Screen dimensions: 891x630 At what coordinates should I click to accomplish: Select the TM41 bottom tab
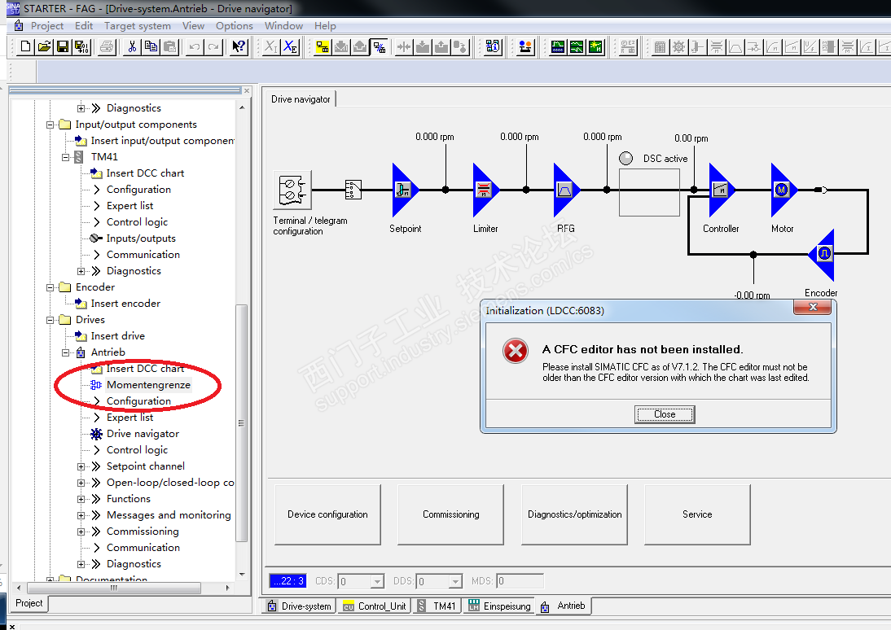pyautogui.click(x=437, y=606)
